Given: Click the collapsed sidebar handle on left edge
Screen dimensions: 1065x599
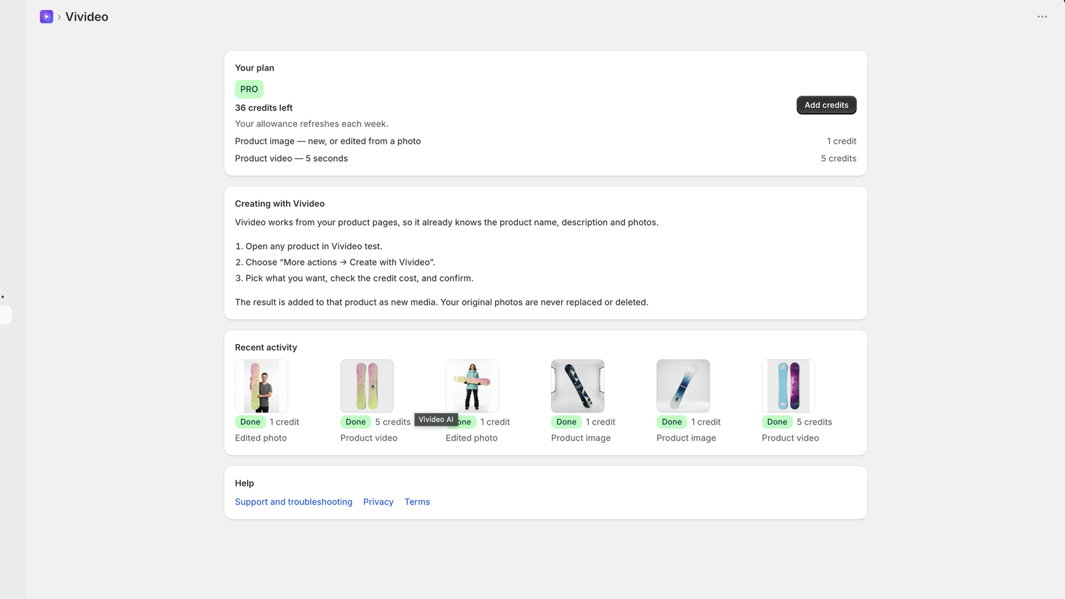Looking at the screenshot, I should (x=5, y=315).
